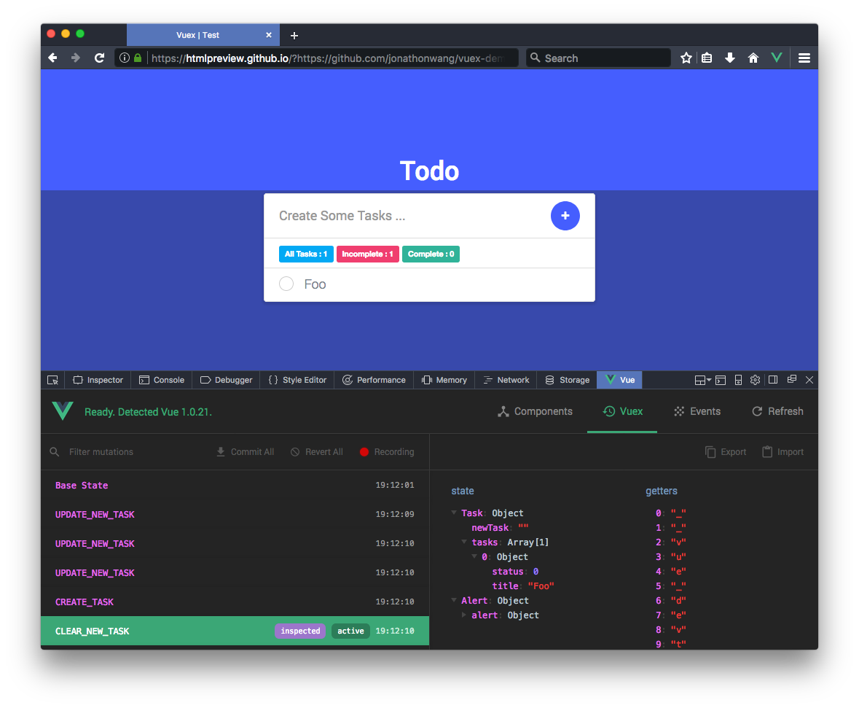Viewport: 859px width, 708px height.
Task: Expand the alert: Object node
Action: 465,615
